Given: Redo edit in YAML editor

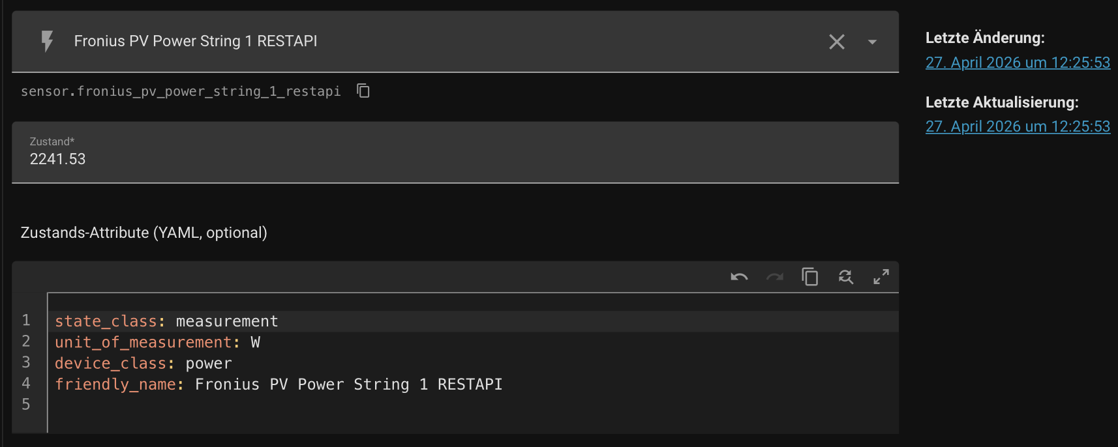Looking at the screenshot, I should coord(774,277).
